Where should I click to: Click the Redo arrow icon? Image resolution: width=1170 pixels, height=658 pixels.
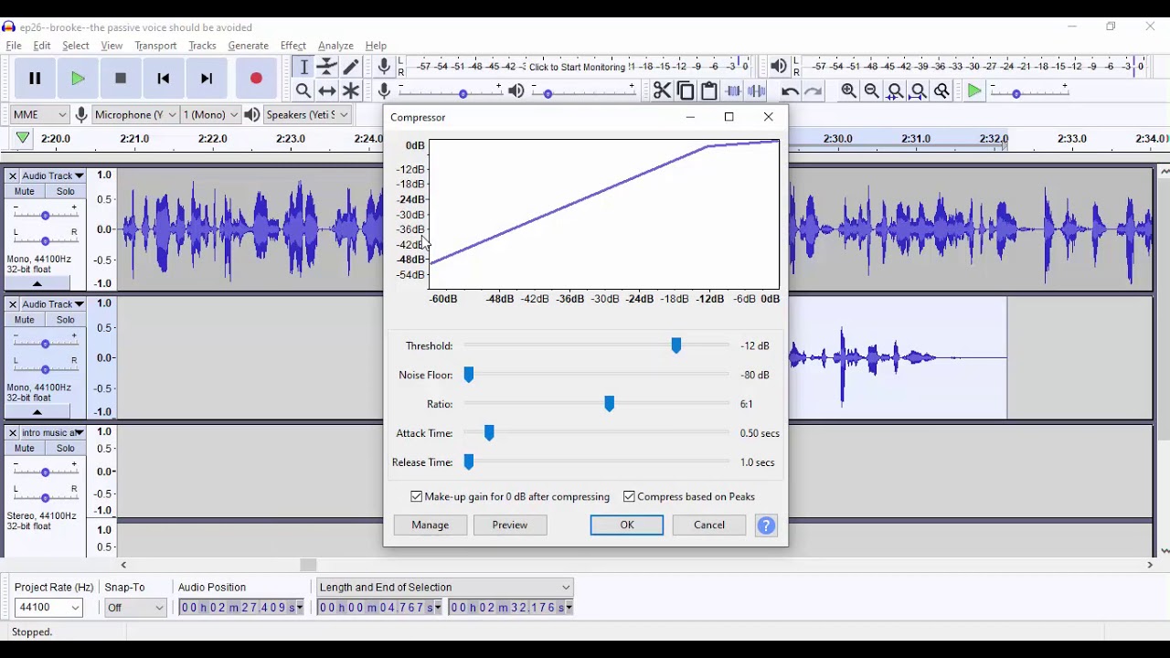[x=814, y=90]
